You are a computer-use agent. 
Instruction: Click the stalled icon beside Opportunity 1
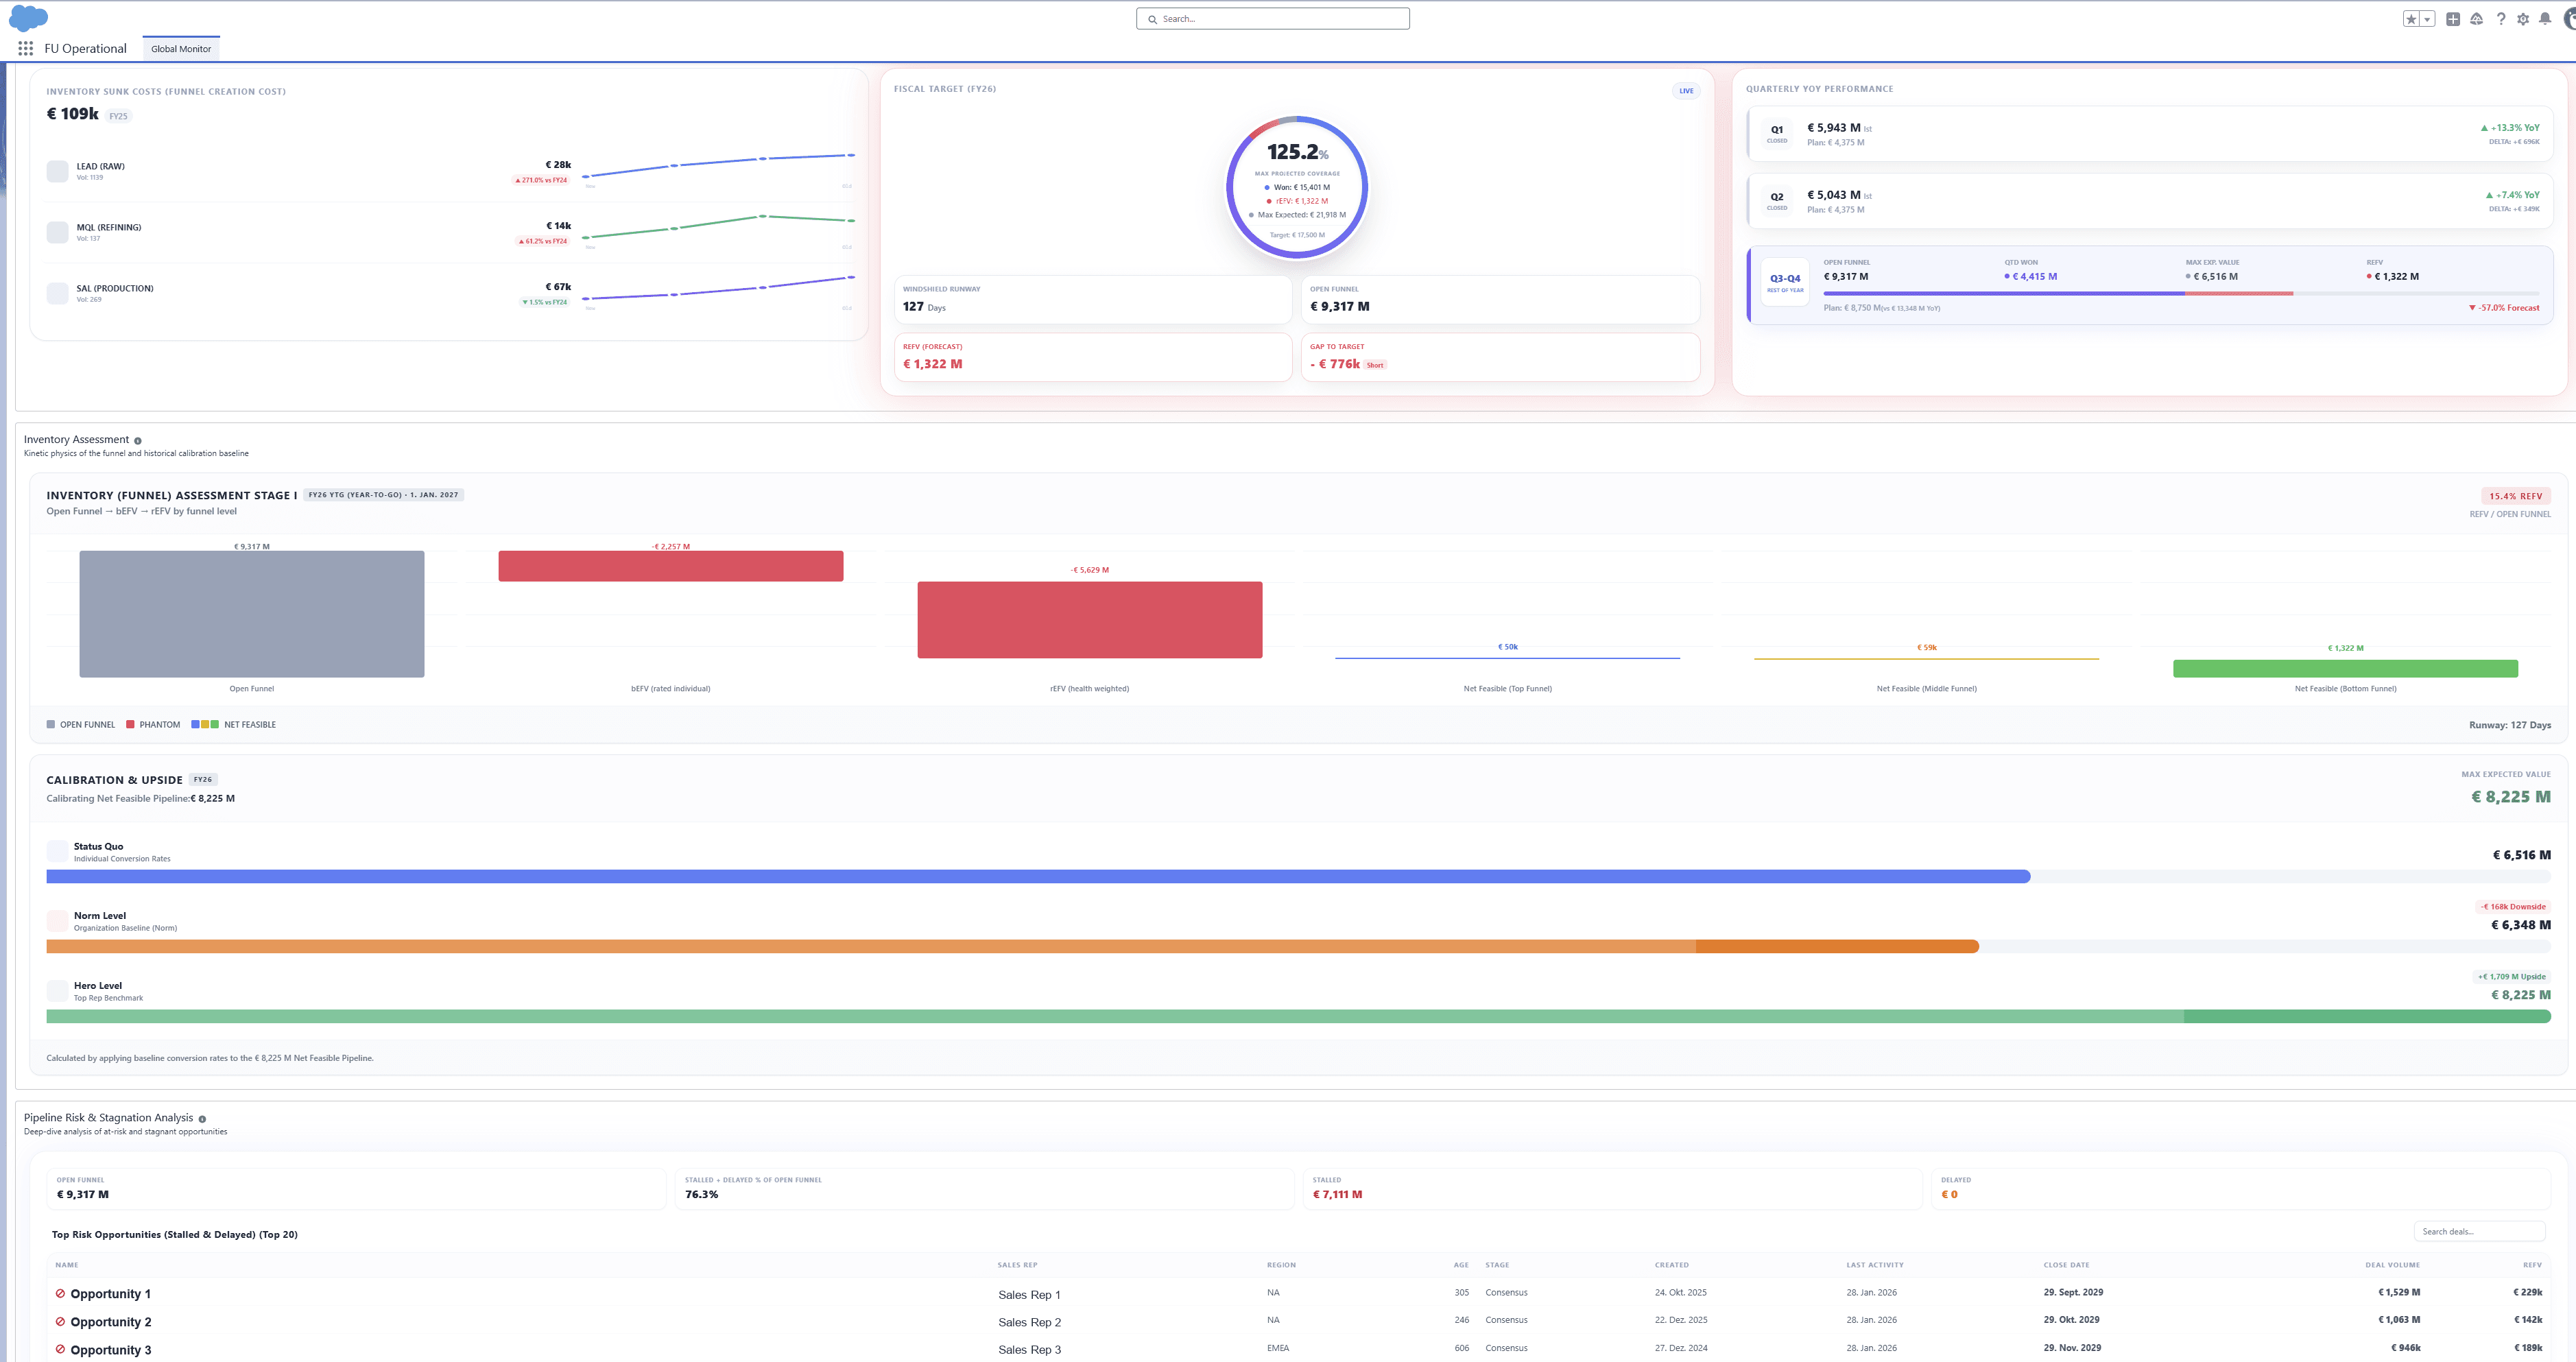pyautogui.click(x=60, y=1293)
